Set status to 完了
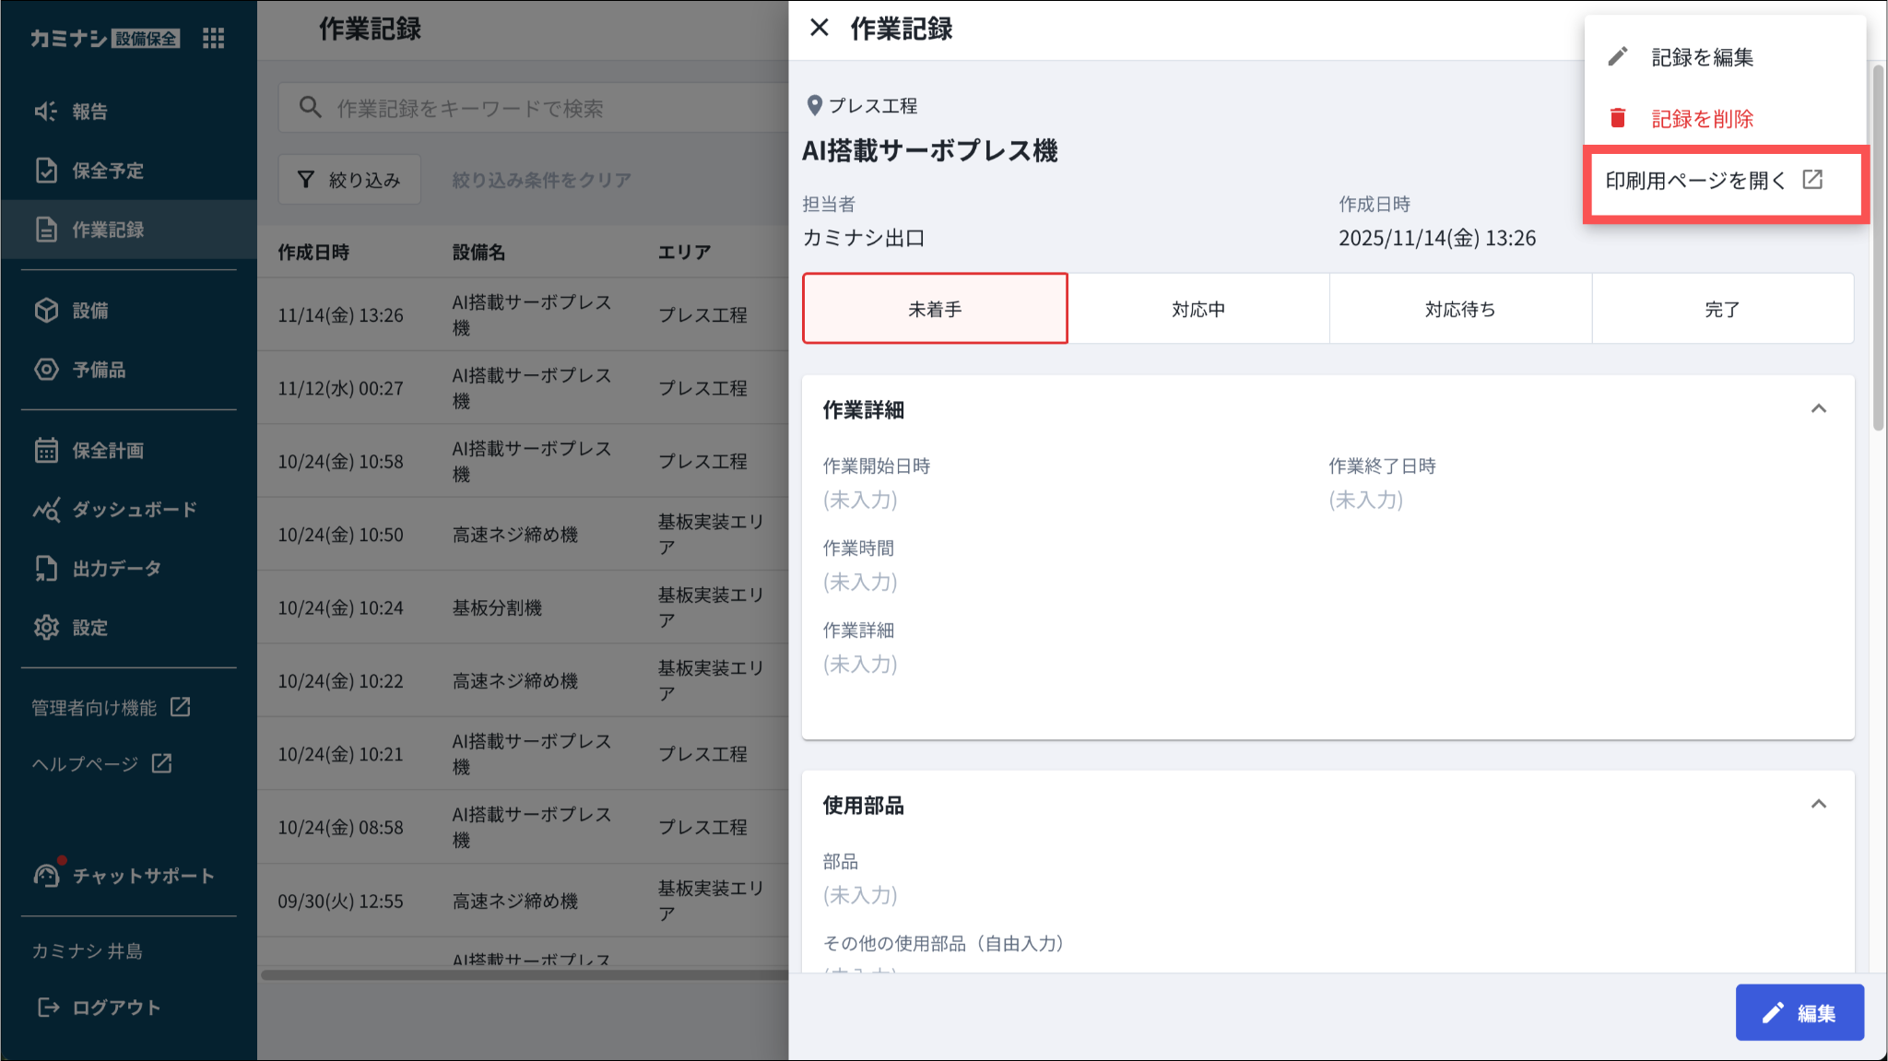Screen dimensions: 1888x1061 click(1721, 310)
